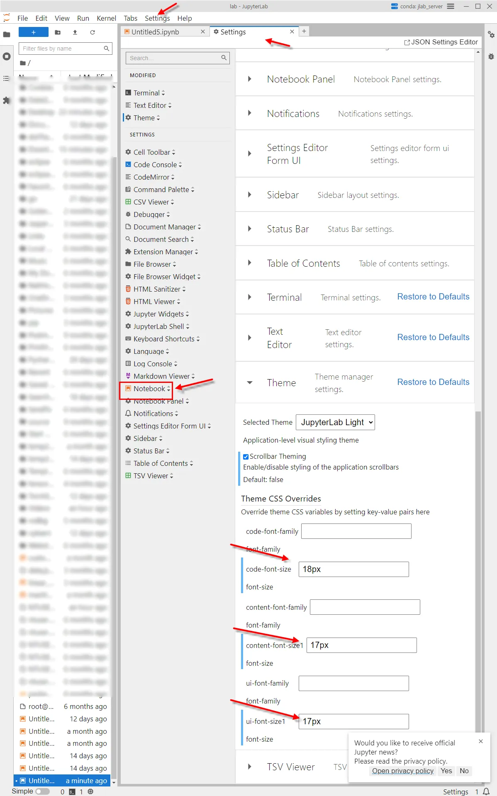The image size is (497, 796).
Task: Open the JSON Settings Editor link
Action: [x=441, y=42]
